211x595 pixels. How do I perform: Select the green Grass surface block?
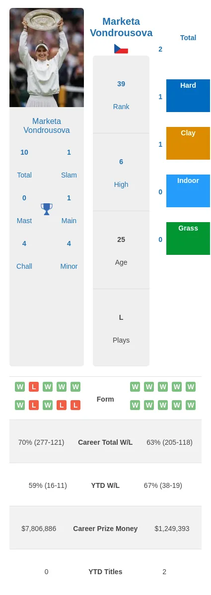click(x=188, y=238)
